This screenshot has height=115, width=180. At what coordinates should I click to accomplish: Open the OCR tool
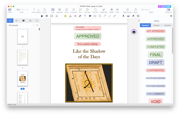coord(118,10)
